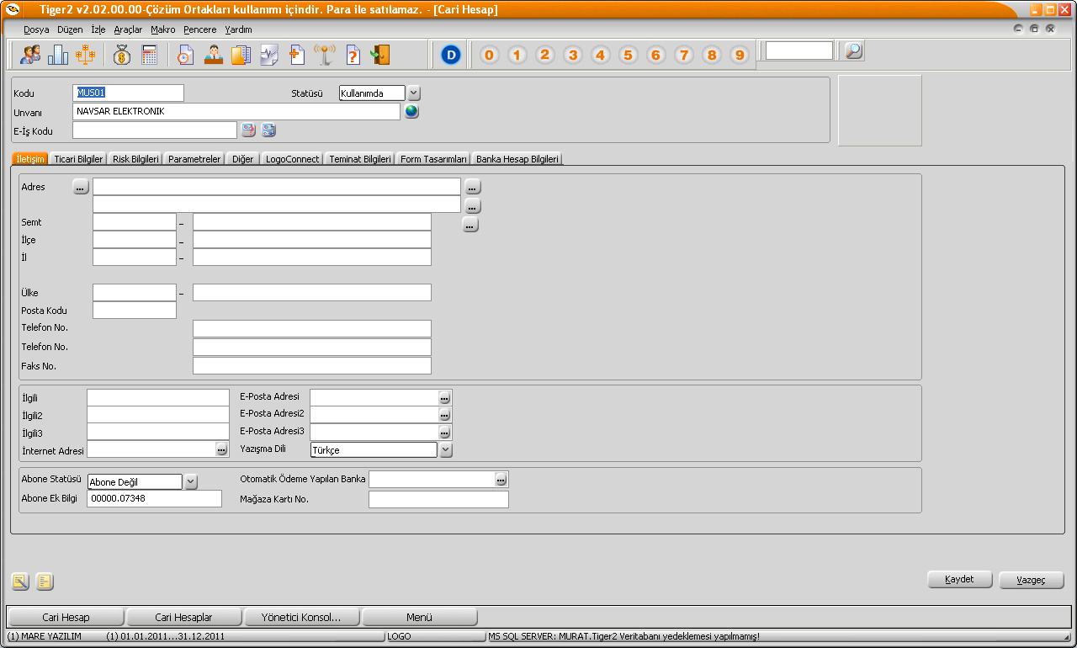Click the Kaydet button
This screenshot has width=1077, height=648.
point(960,580)
